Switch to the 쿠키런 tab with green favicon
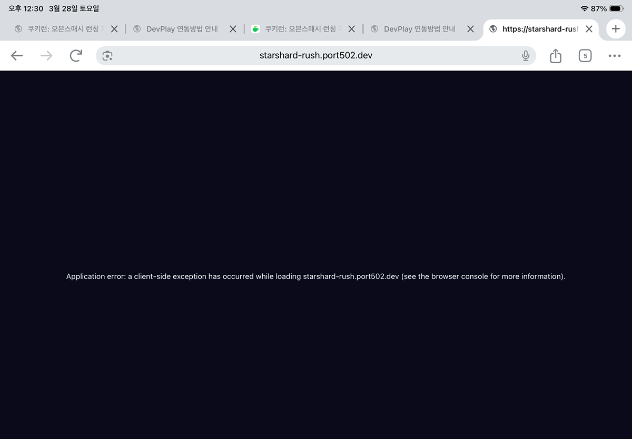The image size is (632, 439). [300, 29]
